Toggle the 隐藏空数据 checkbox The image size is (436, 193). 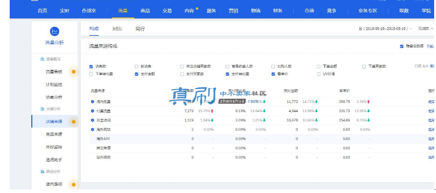(401, 46)
